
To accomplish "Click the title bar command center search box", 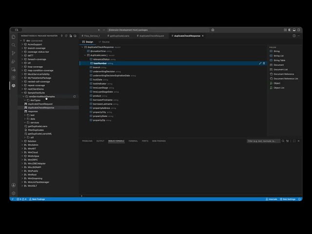I will [x=158, y=30].
